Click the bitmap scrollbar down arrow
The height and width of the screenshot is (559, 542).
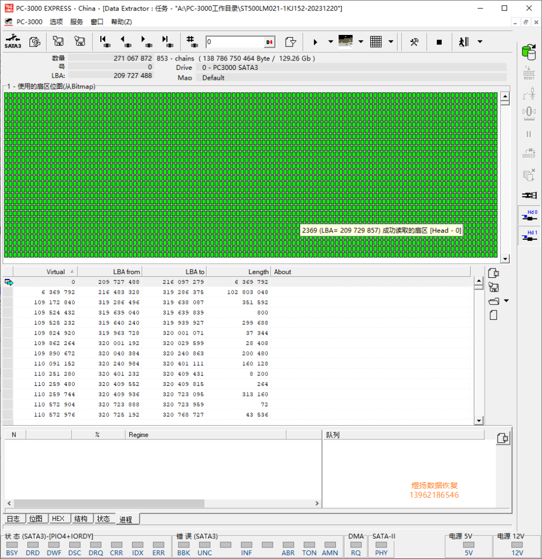504,258
